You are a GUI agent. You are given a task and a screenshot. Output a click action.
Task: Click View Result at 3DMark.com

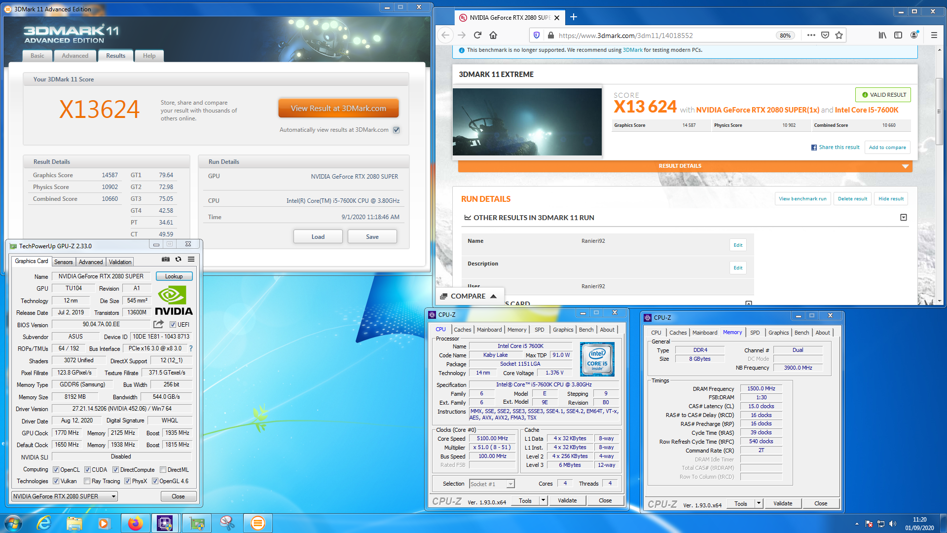click(338, 109)
